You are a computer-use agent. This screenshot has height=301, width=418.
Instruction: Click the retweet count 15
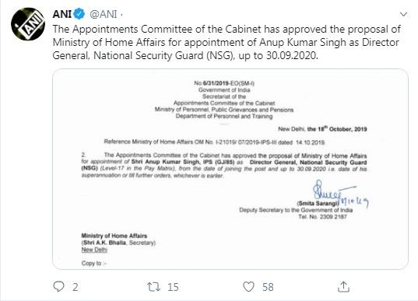[x=173, y=287]
